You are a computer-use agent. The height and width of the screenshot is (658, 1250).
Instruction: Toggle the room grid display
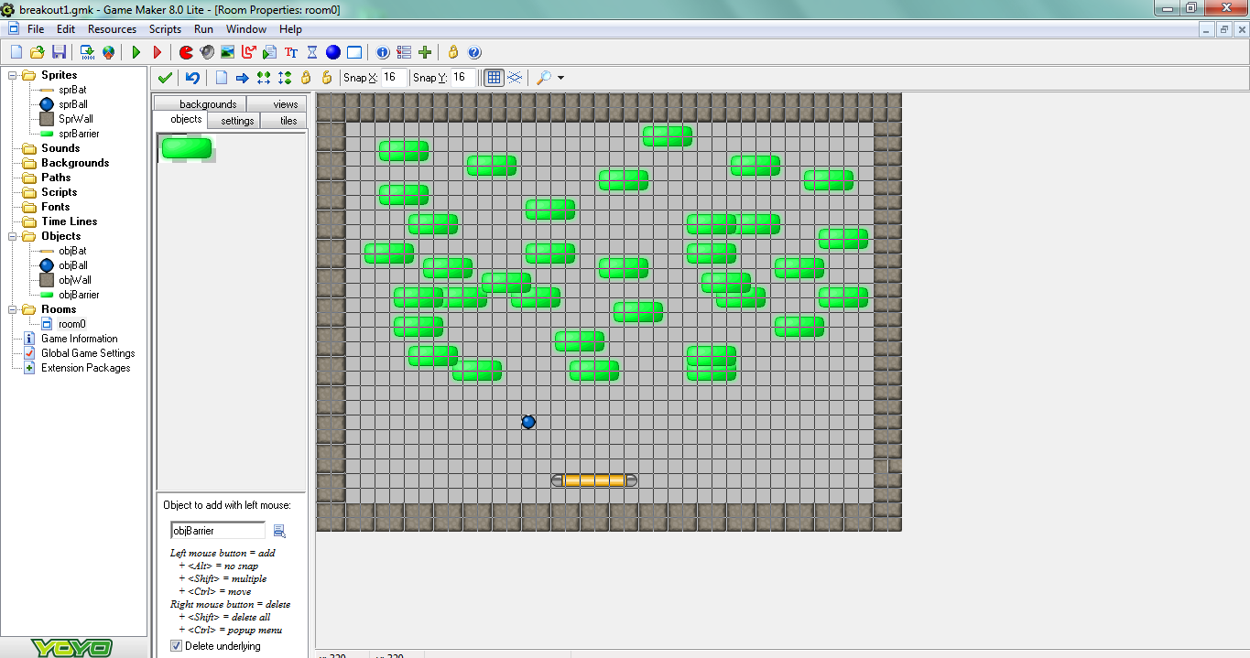point(495,78)
